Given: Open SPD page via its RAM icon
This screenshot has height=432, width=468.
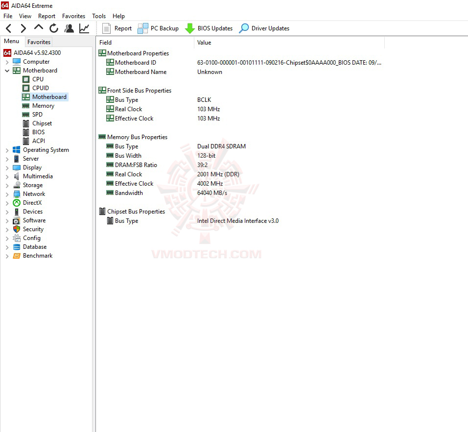Looking at the screenshot, I should [x=26, y=115].
